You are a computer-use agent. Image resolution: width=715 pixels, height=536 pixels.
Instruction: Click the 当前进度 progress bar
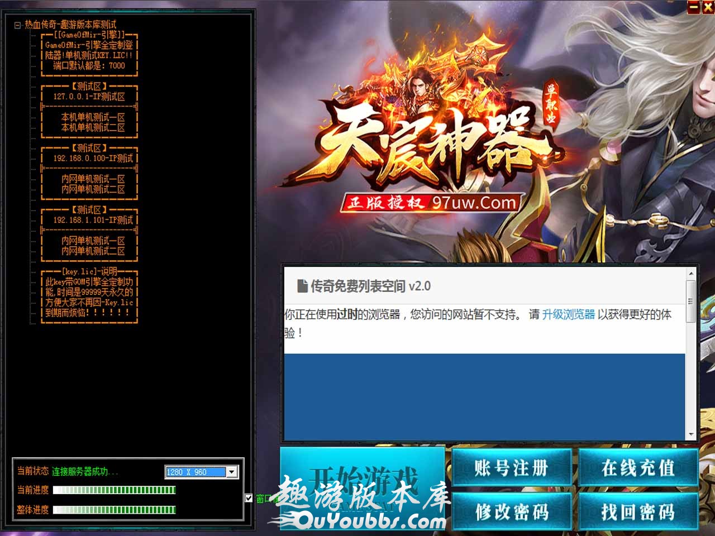115,490
